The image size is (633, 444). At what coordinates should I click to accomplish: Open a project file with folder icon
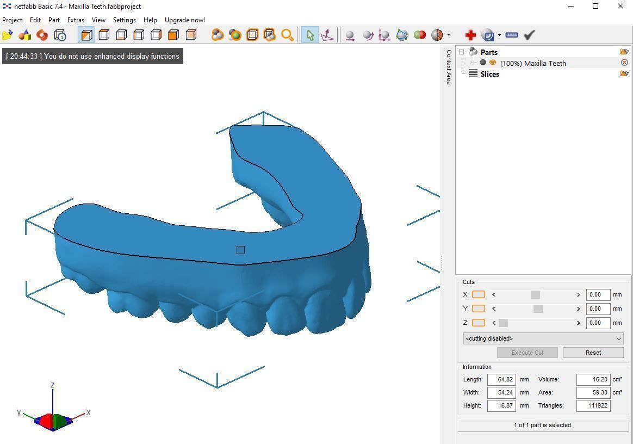(x=7, y=35)
